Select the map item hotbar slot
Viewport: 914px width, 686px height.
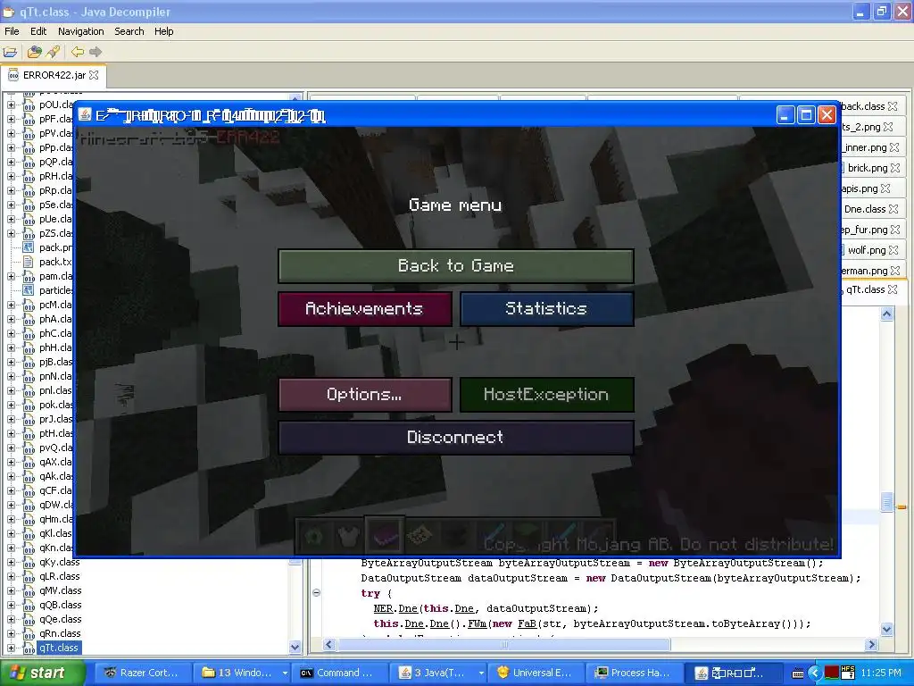click(419, 536)
